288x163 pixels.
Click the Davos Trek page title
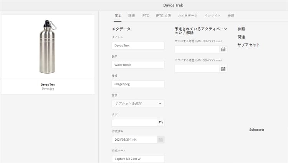(x=173, y=5)
